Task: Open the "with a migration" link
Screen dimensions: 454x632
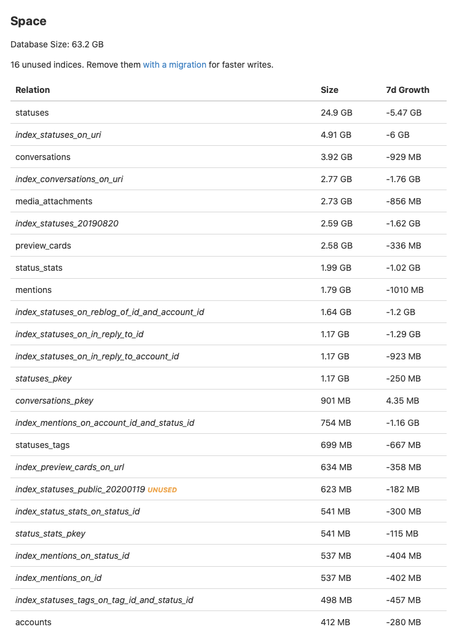Action: point(174,65)
